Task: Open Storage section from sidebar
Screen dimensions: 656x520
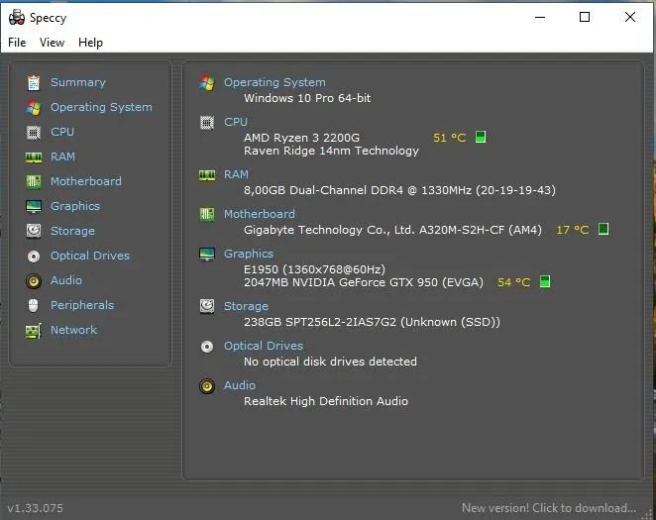Action: 72,231
